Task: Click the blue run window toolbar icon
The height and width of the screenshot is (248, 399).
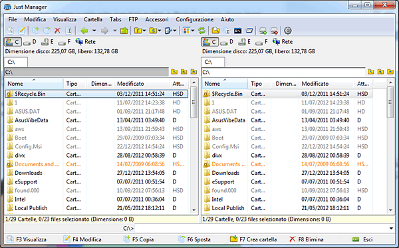Action: tap(249, 31)
